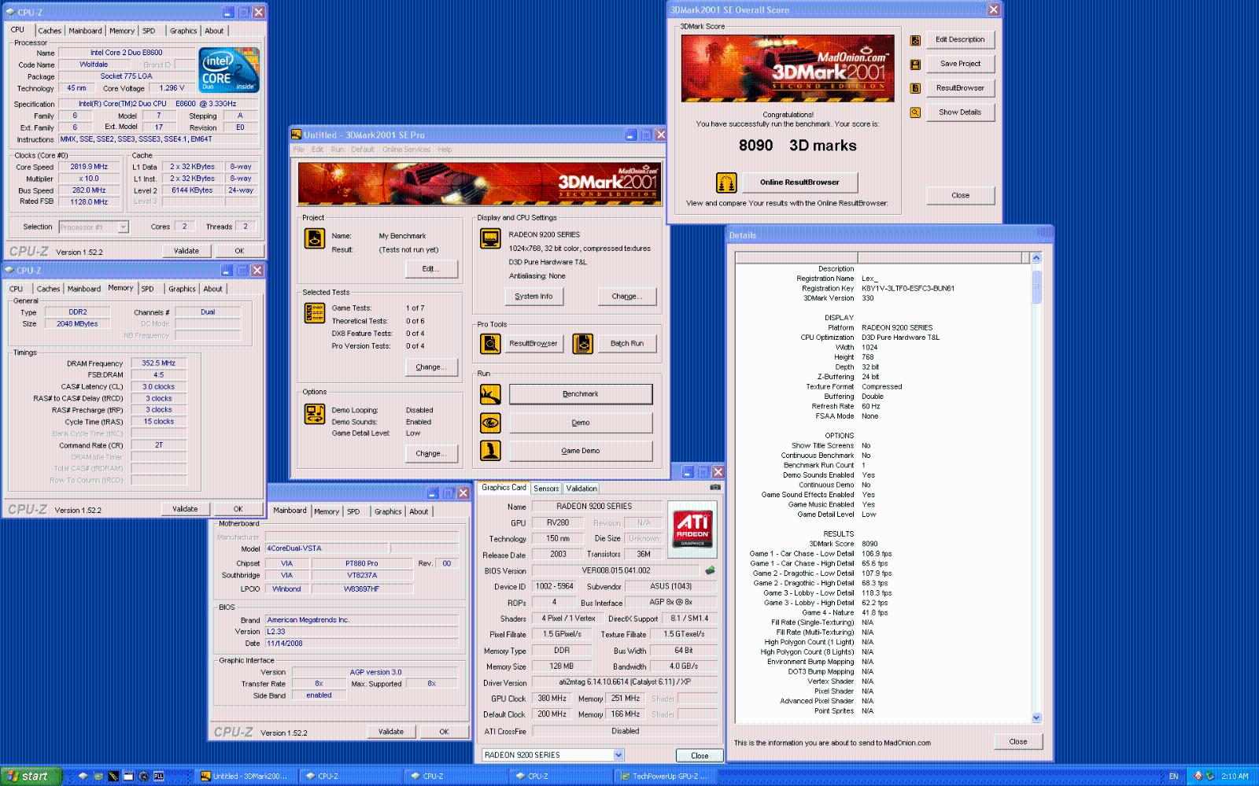Click the Game Demo joystick icon

coord(490,451)
